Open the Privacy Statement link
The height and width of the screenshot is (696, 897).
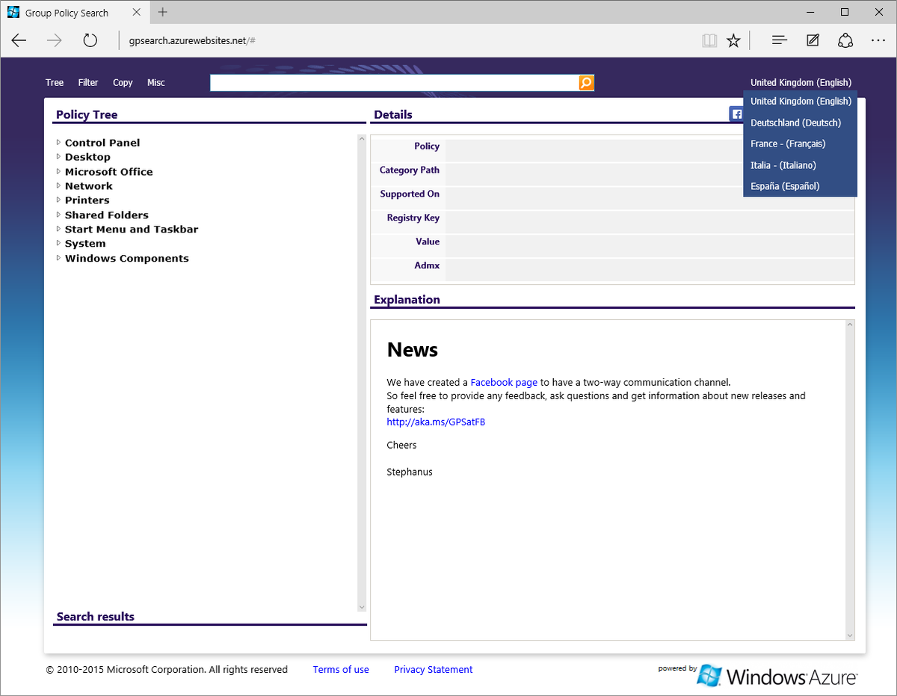tap(434, 670)
